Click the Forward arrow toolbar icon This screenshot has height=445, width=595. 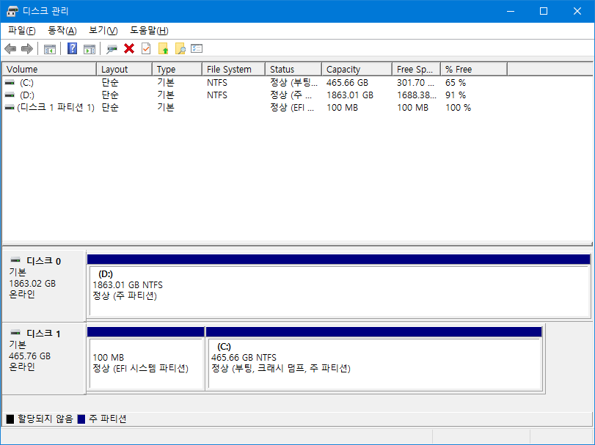point(27,48)
